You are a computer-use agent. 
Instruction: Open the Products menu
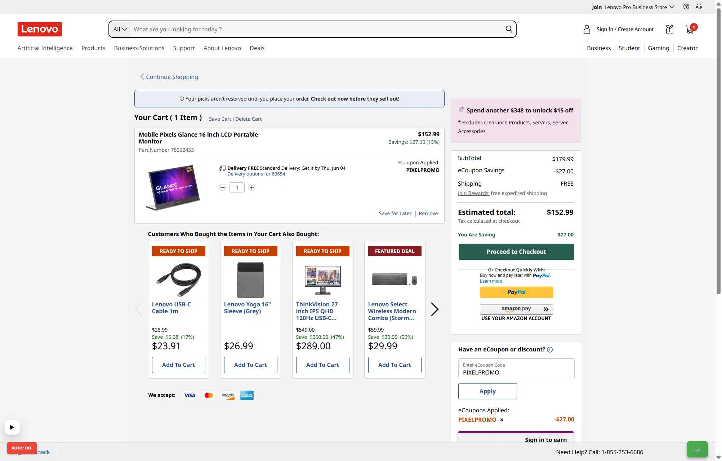(93, 48)
